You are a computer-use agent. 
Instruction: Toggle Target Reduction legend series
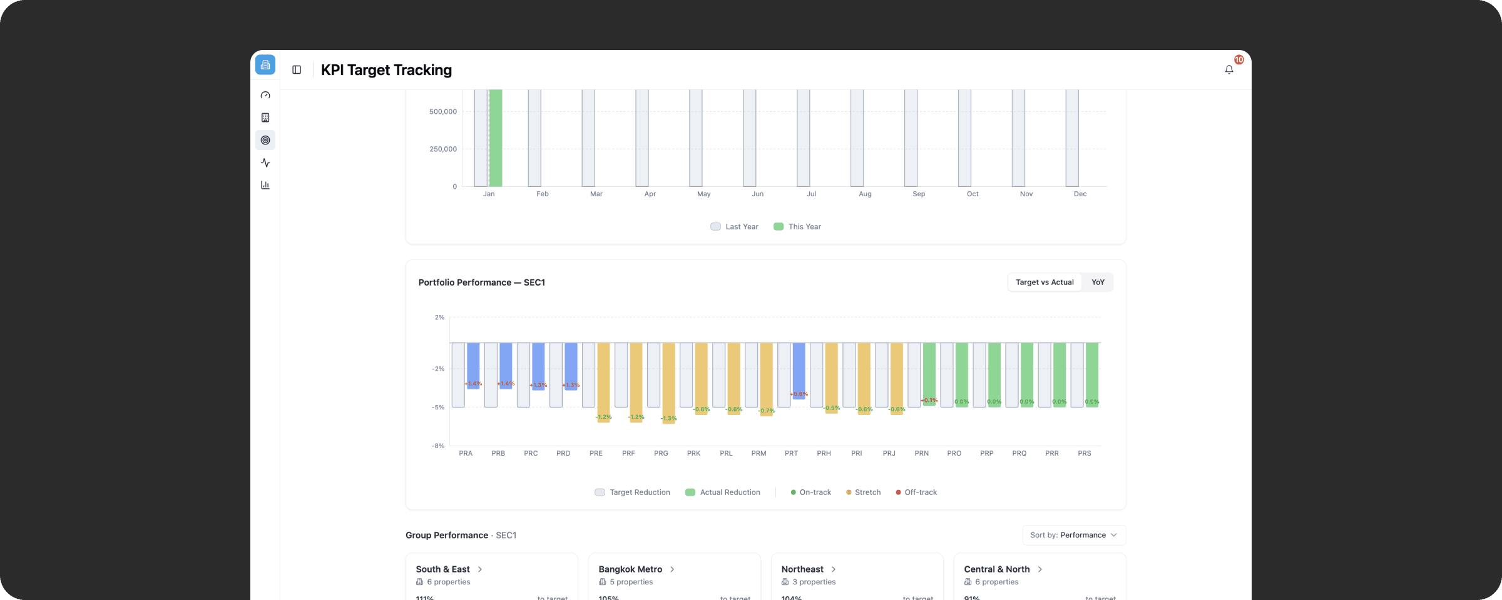coord(632,492)
